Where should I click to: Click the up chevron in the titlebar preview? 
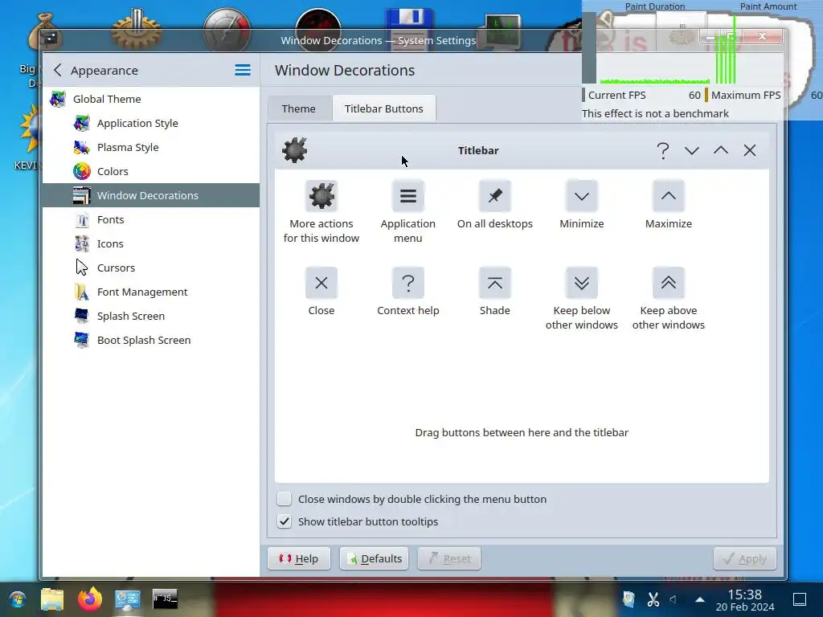pyautogui.click(x=721, y=150)
